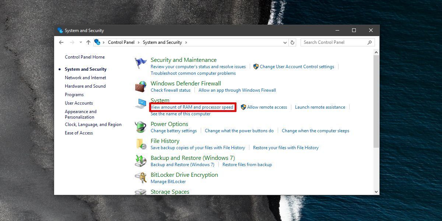Click the File History icon

click(141, 144)
